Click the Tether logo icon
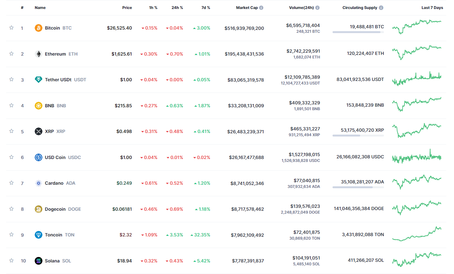The width and height of the screenshot is (454, 274). pyautogui.click(x=39, y=80)
